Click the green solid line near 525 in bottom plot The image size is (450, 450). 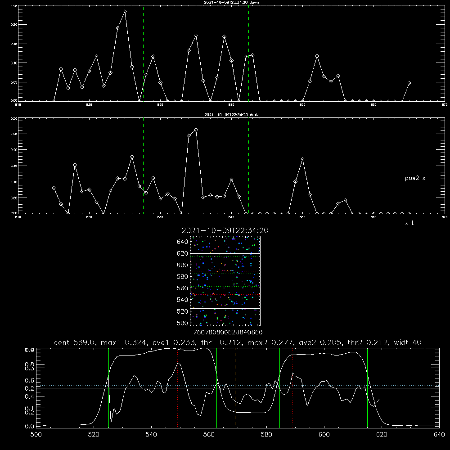109,387
